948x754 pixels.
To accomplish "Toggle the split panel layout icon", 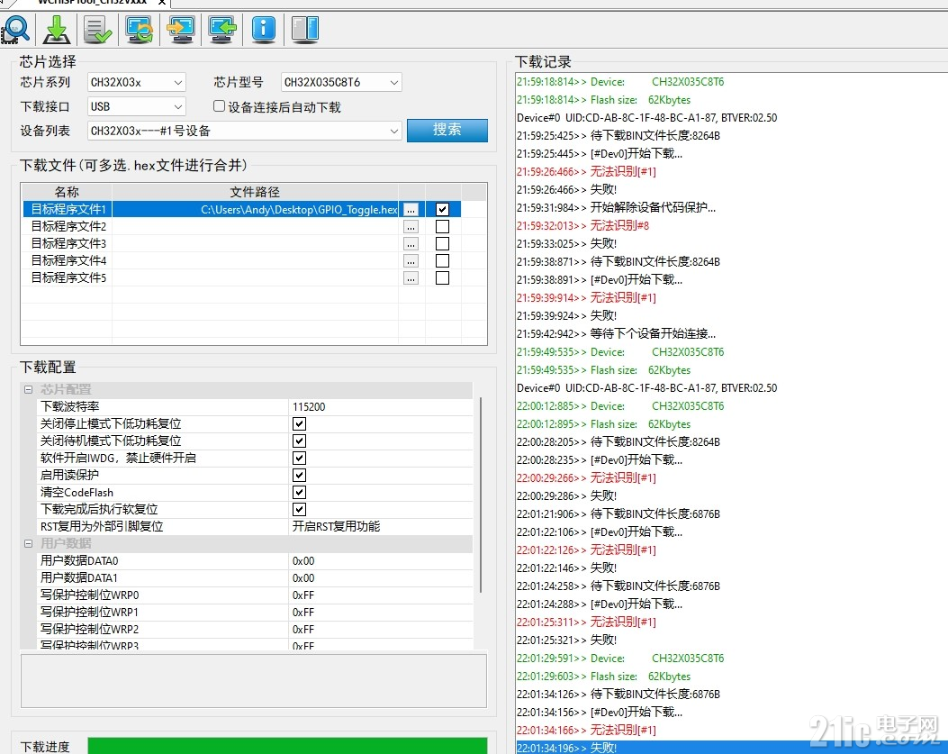I will click(304, 29).
